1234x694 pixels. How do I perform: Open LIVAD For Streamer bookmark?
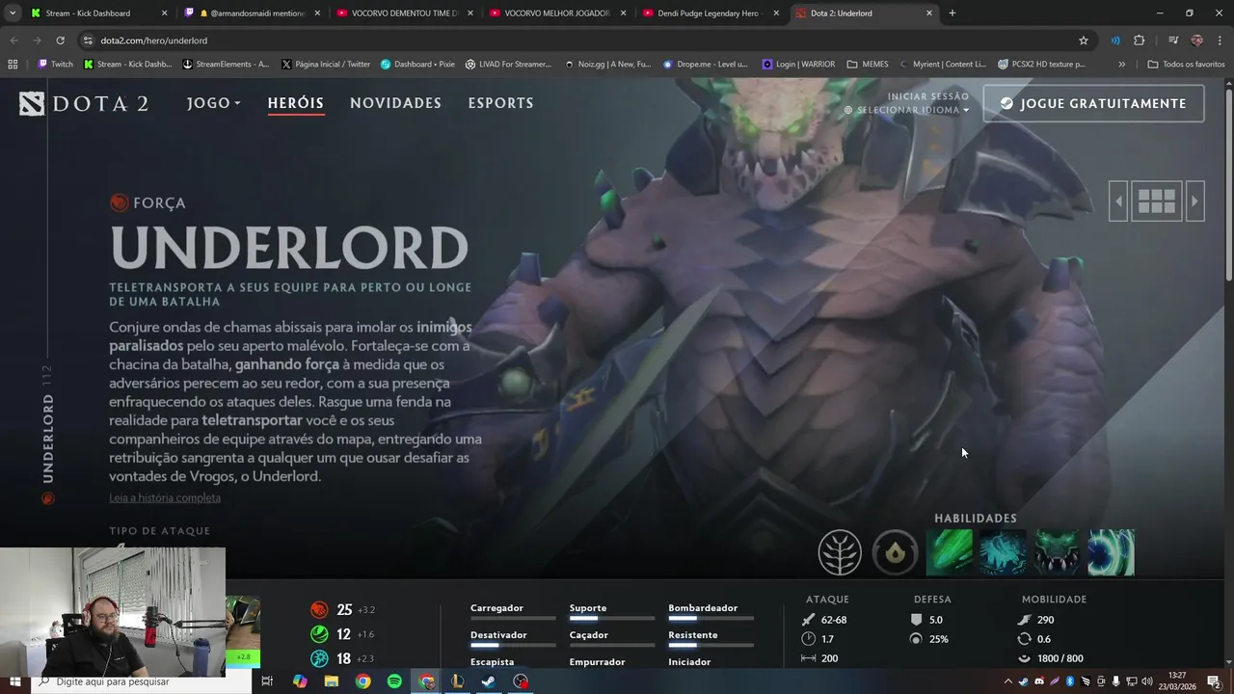508,64
